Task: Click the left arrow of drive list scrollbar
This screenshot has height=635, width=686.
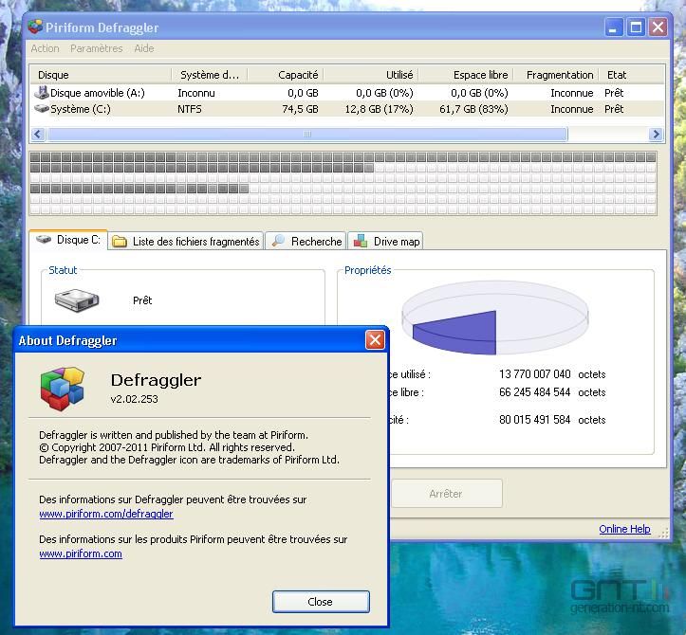Action: coord(38,135)
